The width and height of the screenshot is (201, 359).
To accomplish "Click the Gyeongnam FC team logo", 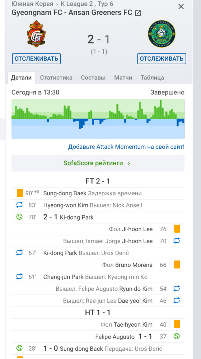I will click(36, 34).
